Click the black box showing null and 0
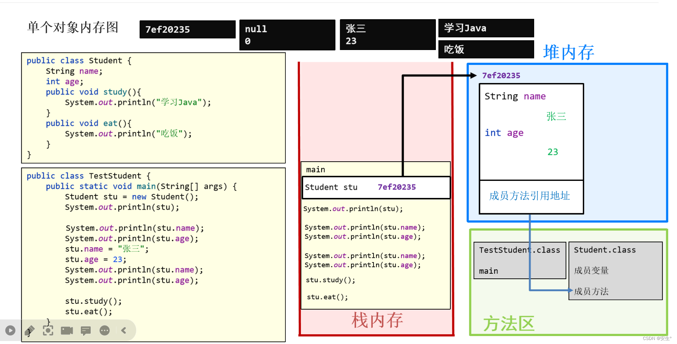The image size is (677, 344). (x=287, y=35)
